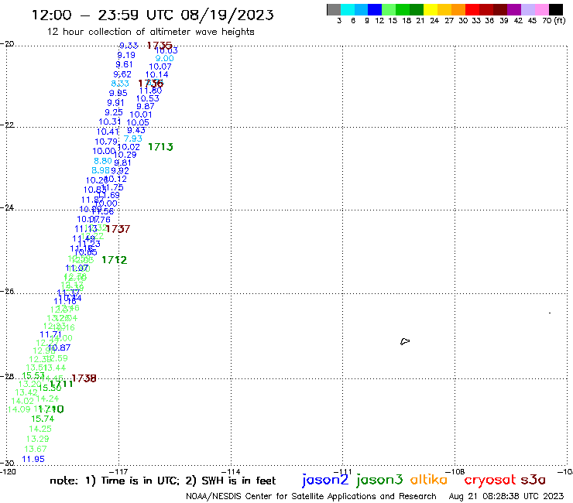The width and height of the screenshot is (573, 503).
Task: Select the altika legend label
Action: coord(429,480)
